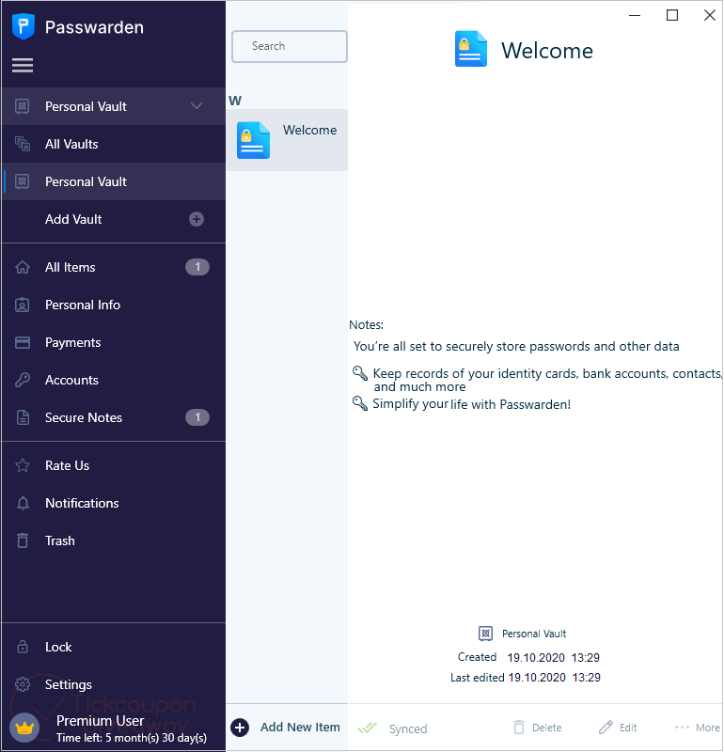The width and height of the screenshot is (724, 752).
Task: Open Notifications
Action: [x=114, y=503]
